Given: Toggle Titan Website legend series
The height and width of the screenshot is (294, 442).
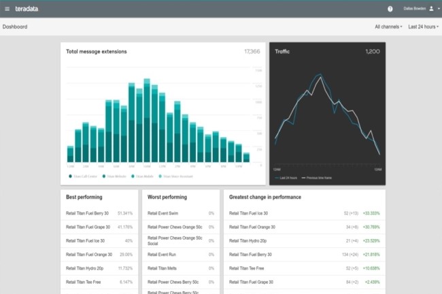Looking at the screenshot, I should point(114,176).
